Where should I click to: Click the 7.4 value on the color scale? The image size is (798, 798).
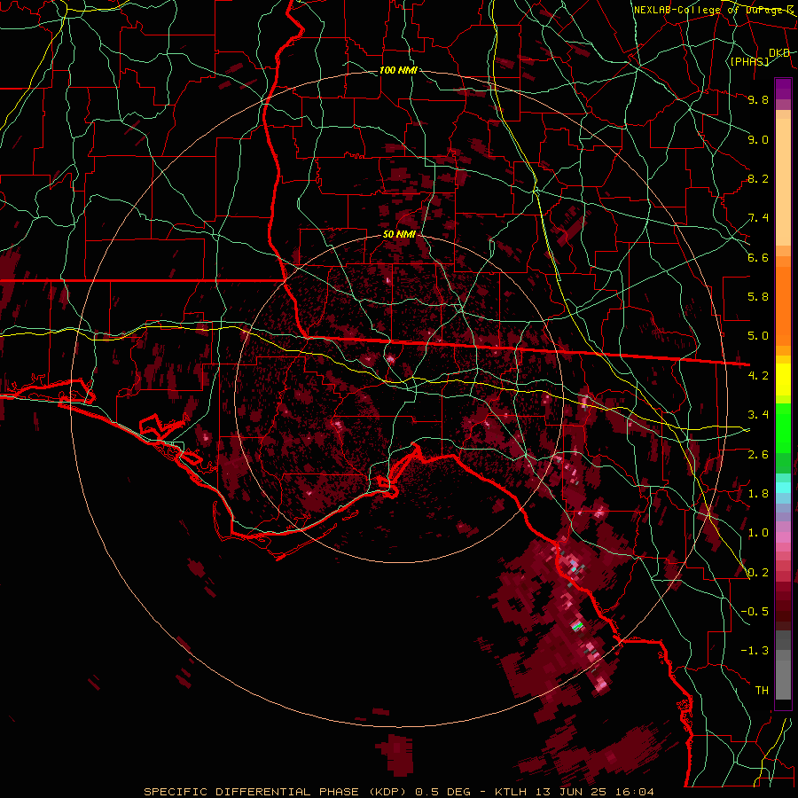pyautogui.click(x=758, y=218)
